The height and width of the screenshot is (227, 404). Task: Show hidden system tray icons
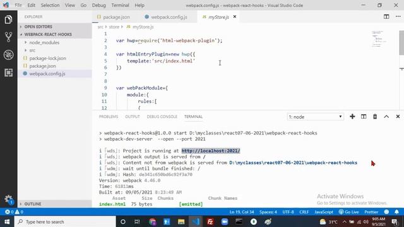(344, 221)
